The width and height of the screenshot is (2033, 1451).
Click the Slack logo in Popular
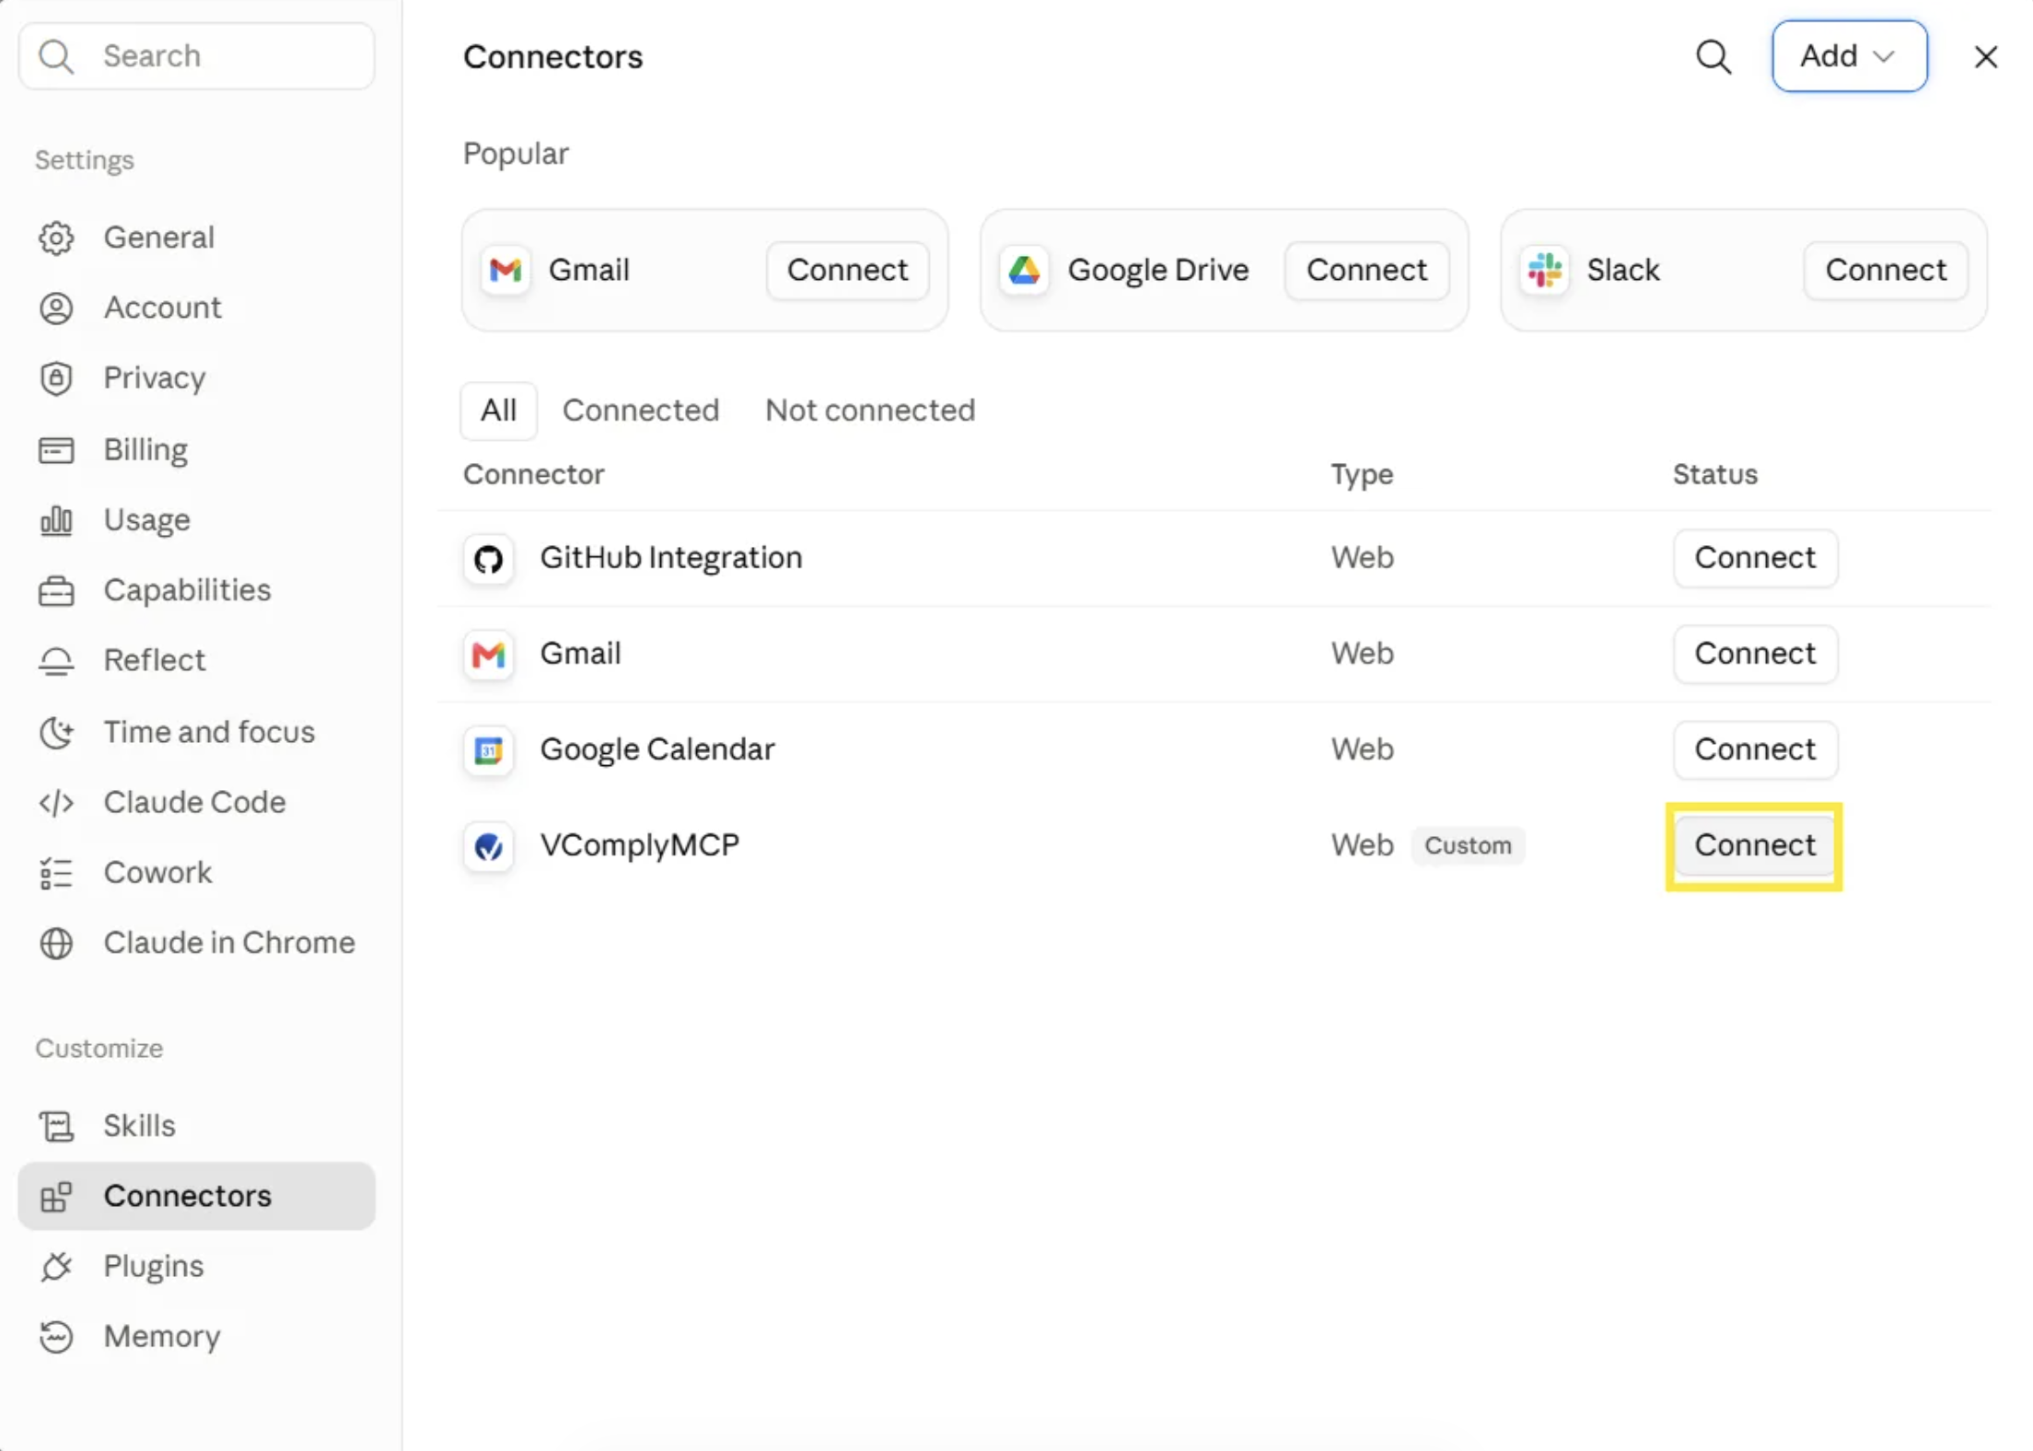[1544, 271]
